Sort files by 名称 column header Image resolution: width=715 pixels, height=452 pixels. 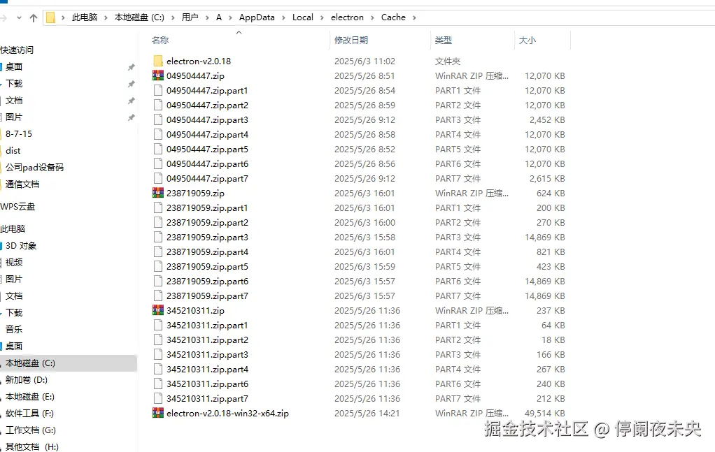click(160, 40)
